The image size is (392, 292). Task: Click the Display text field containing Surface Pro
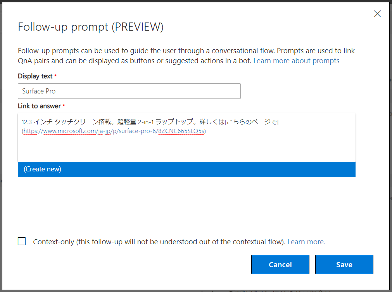tap(129, 91)
